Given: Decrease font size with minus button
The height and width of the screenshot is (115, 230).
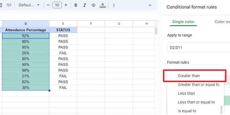Looking at the screenshot, I should tap(48, 5).
